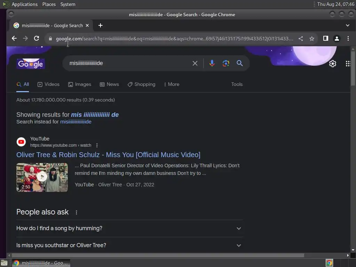
Task: Expand 'How do I find a song by humming?'
Action: coord(129,228)
